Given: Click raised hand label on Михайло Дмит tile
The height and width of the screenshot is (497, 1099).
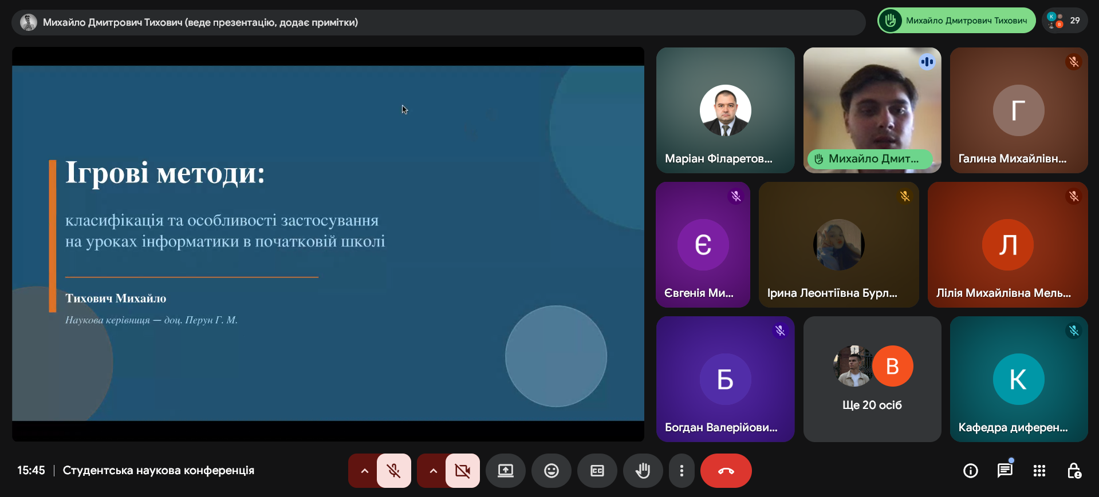Looking at the screenshot, I should tap(870, 159).
